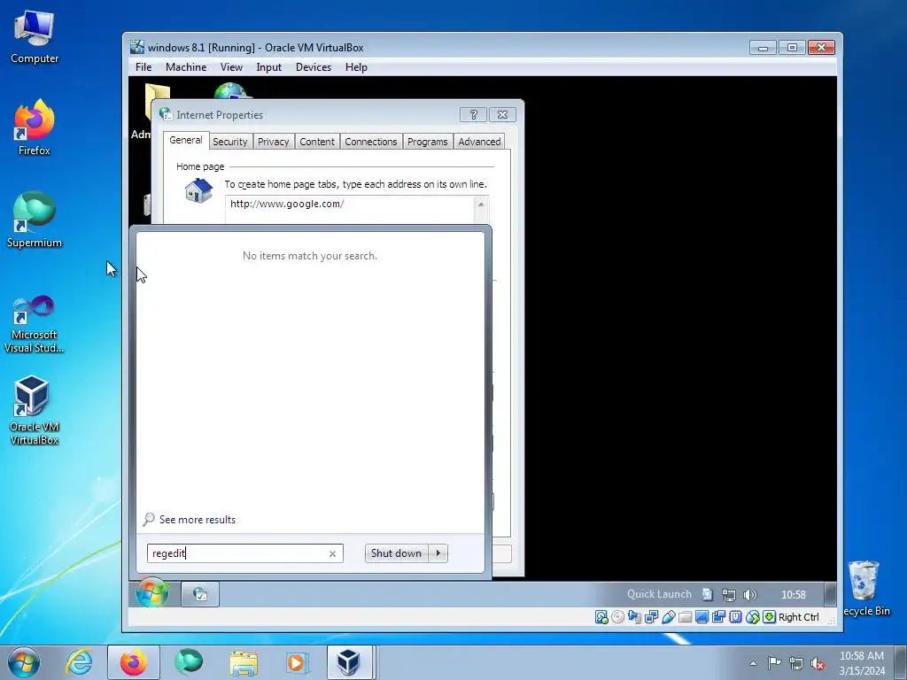907x680 pixels.
Task: Click the host tray muted volume icon
Action: (818, 663)
